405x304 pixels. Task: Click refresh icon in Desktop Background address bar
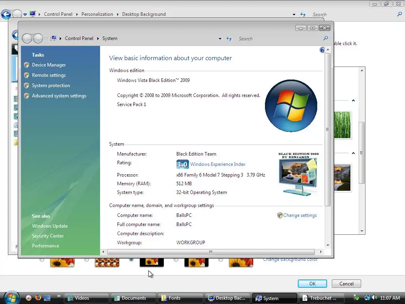point(303,15)
